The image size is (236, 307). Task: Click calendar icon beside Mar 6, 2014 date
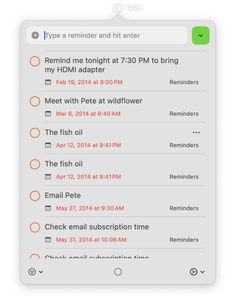point(48,114)
